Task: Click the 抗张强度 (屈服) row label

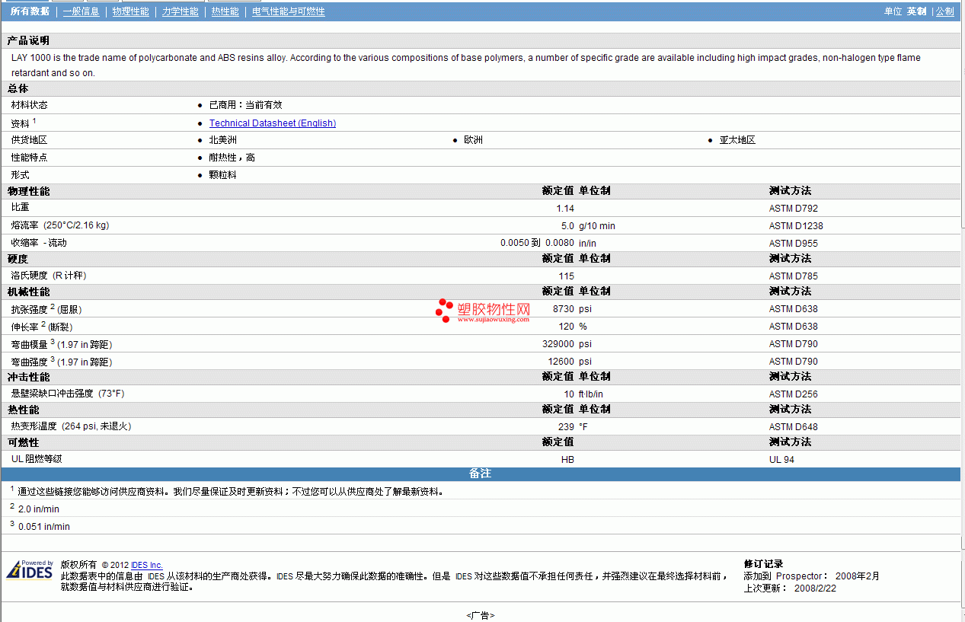Action: pos(46,308)
